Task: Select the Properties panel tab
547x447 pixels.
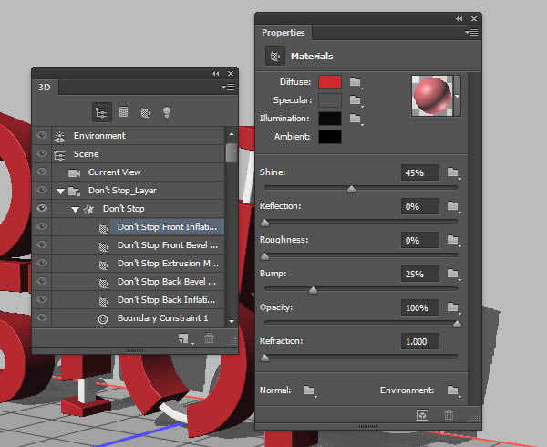Action: (284, 33)
